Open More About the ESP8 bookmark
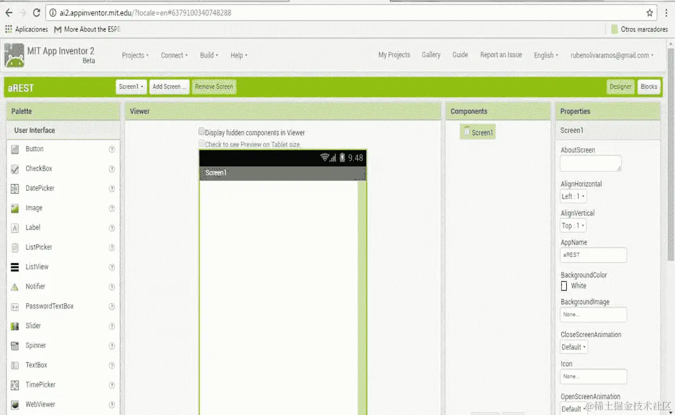 (88, 29)
